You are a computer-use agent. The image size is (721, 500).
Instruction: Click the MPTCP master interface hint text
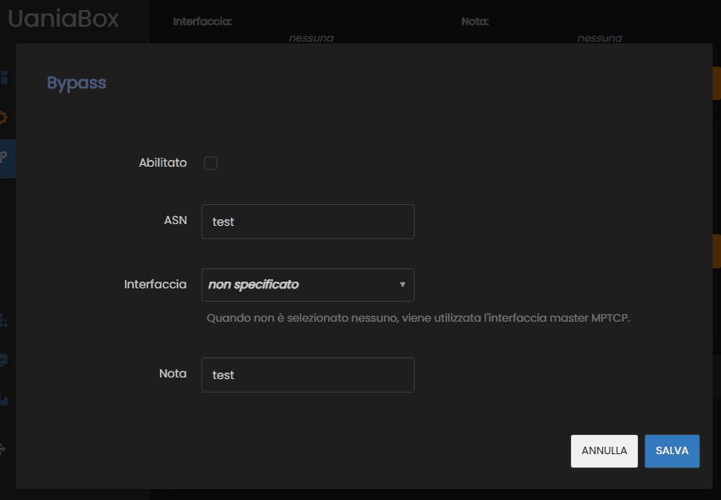click(418, 317)
